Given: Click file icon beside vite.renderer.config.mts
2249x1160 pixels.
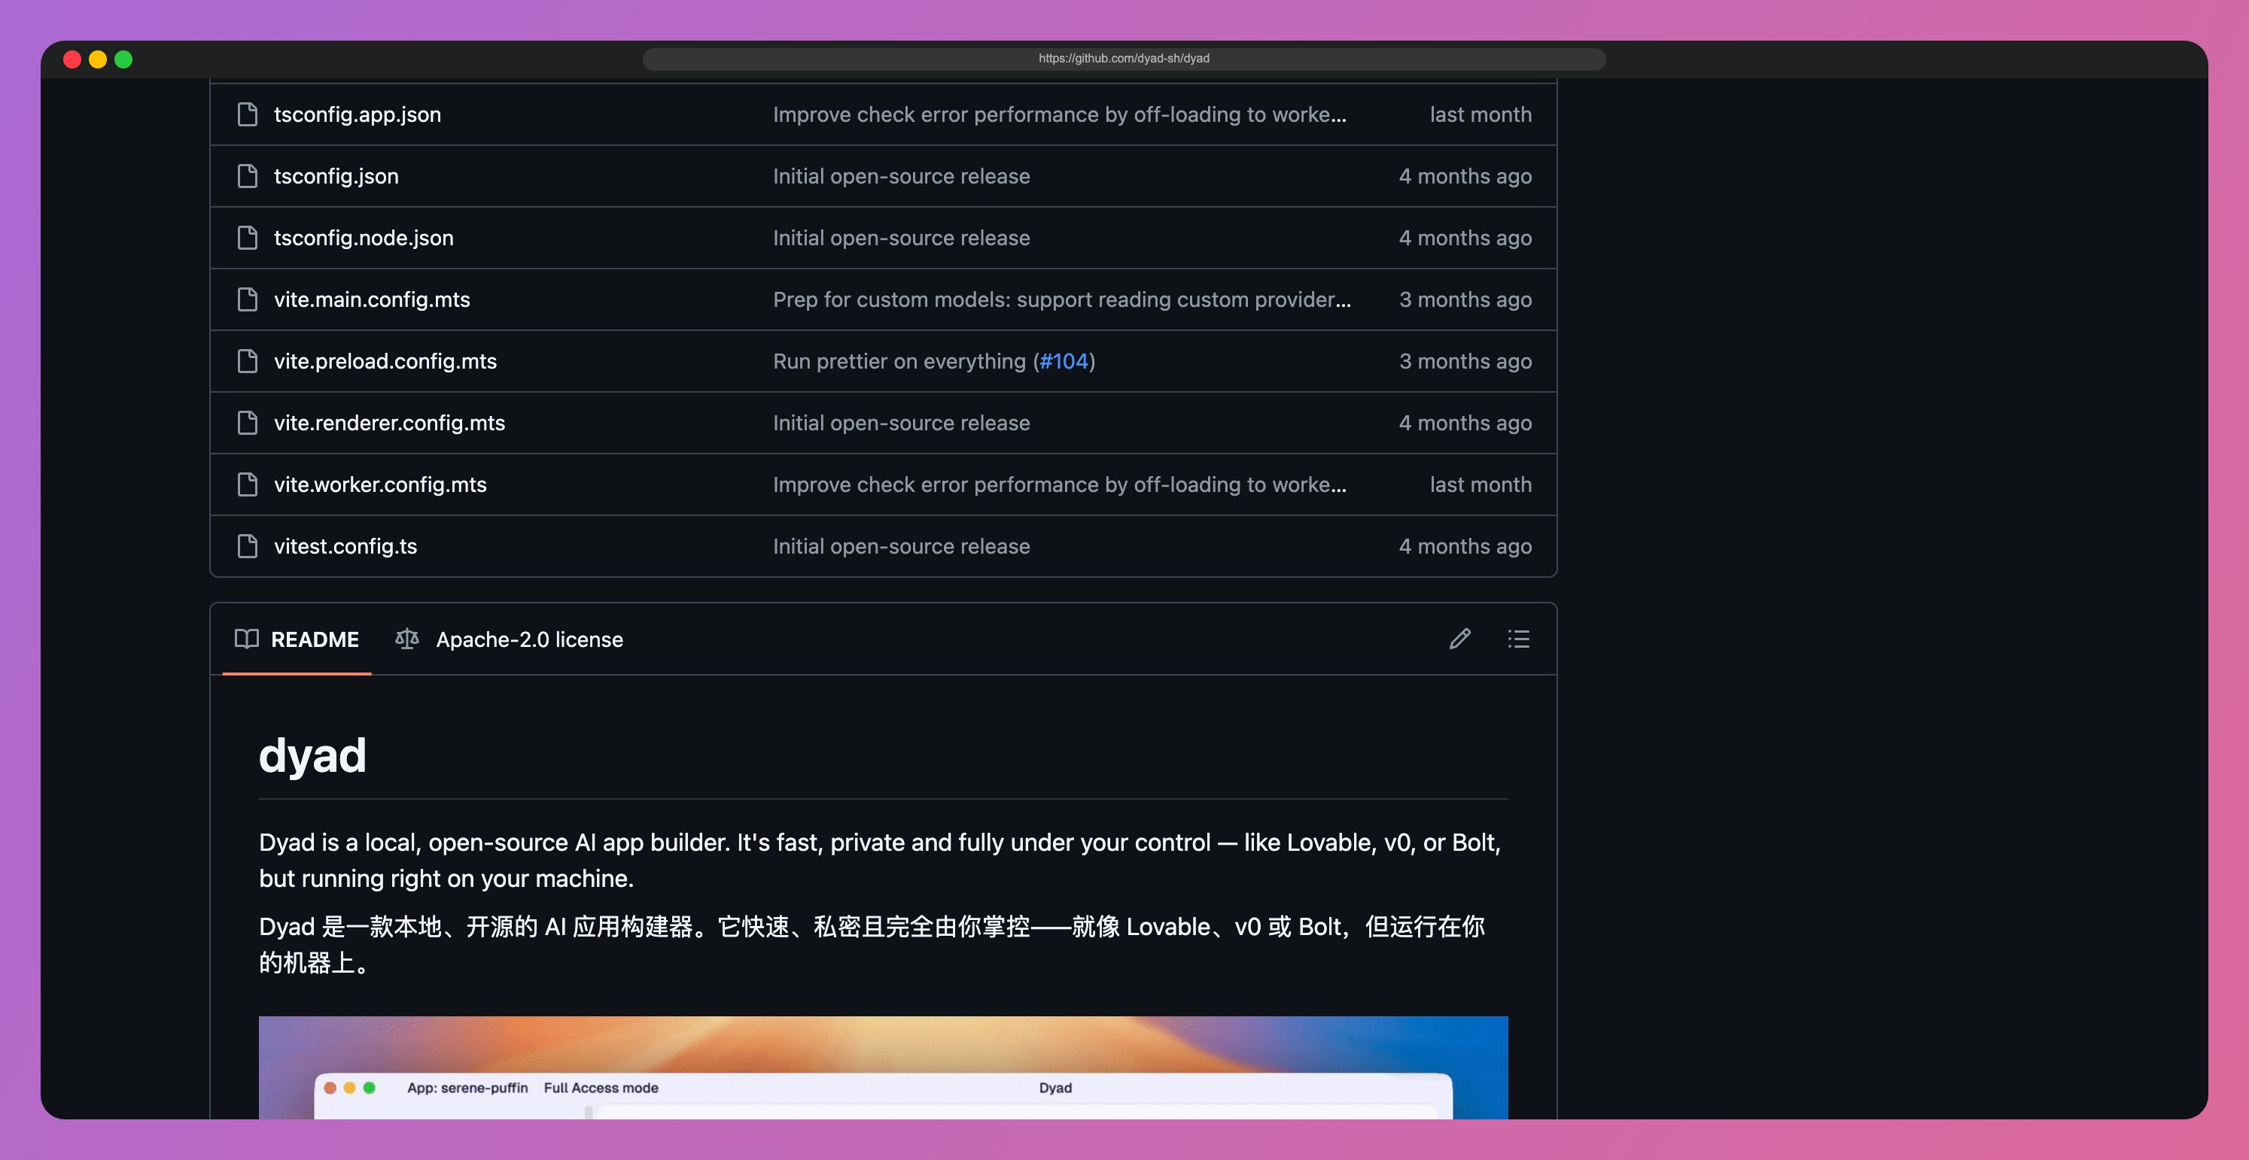Looking at the screenshot, I should tap(248, 423).
